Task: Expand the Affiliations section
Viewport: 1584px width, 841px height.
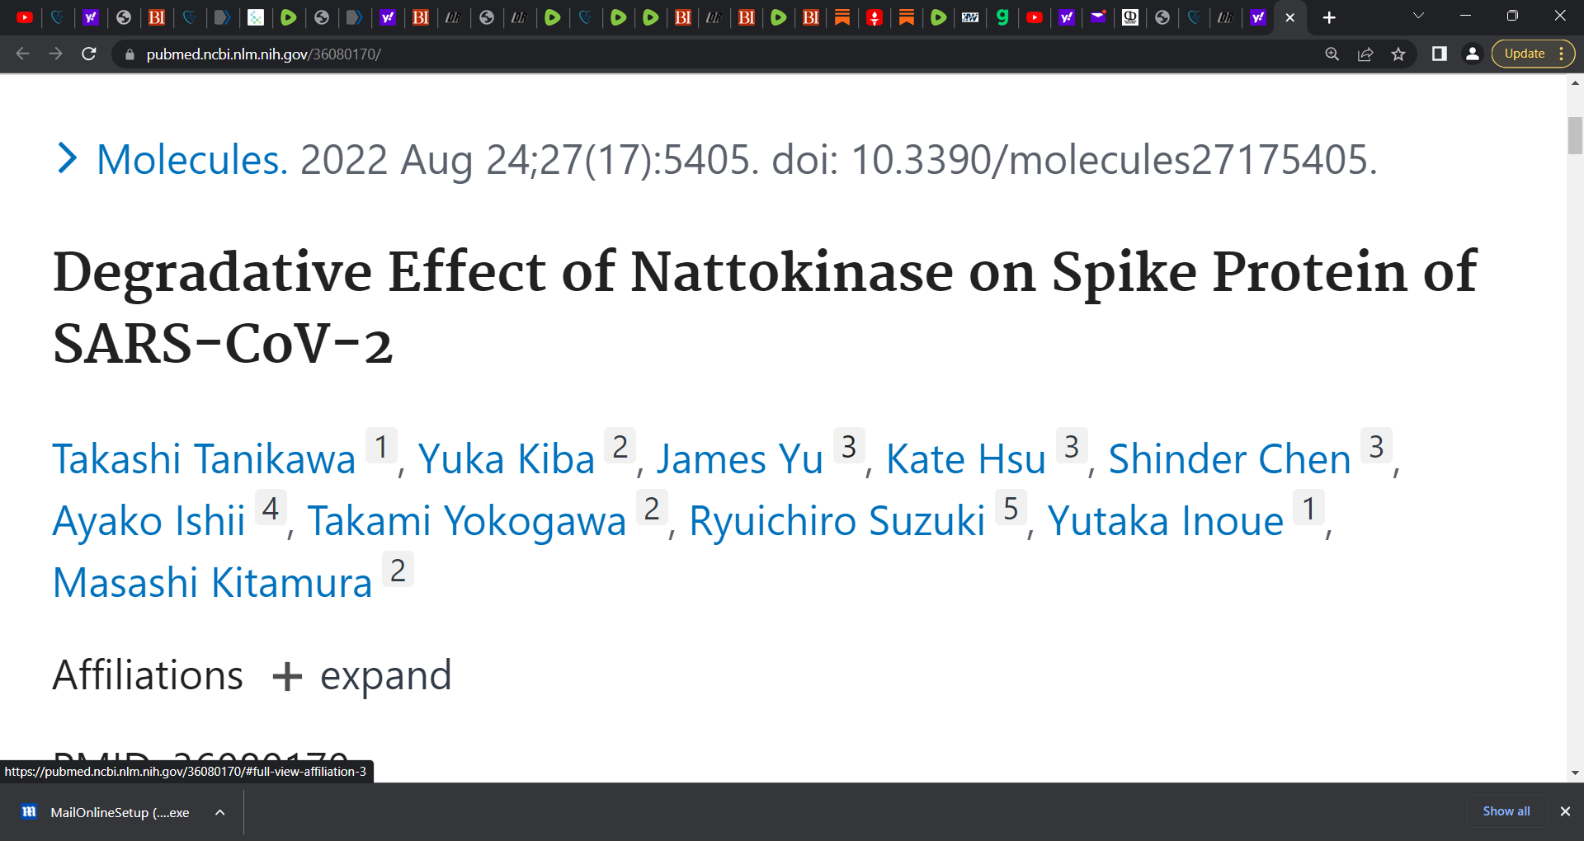Action: 361,675
